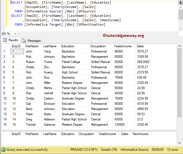Image resolution: width=183 pixels, height=154 pixels.
Task: Click the NewIncome column header in second grid
Action: (x=140, y=134)
